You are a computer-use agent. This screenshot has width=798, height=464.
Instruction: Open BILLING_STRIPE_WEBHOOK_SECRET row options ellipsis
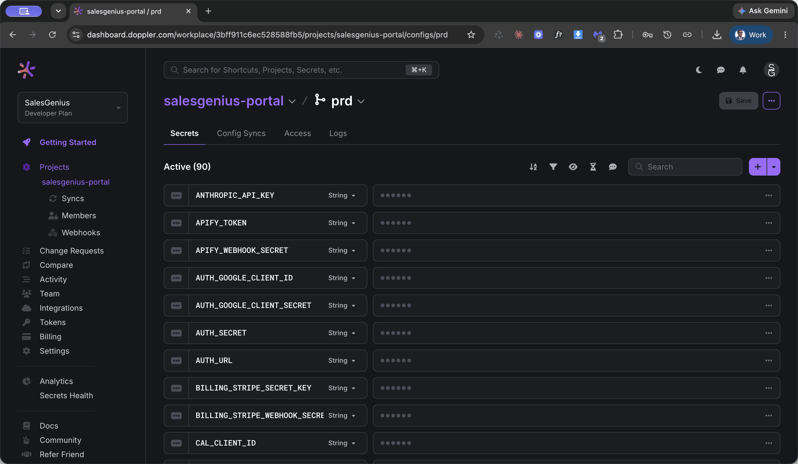[x=769, y=416]
